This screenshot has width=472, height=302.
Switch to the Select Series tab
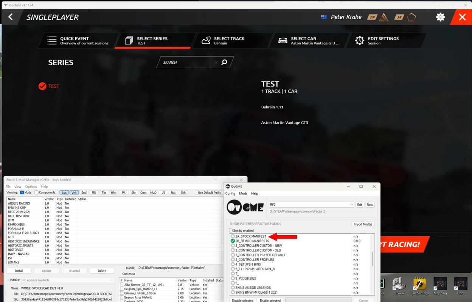pos(155,40)
